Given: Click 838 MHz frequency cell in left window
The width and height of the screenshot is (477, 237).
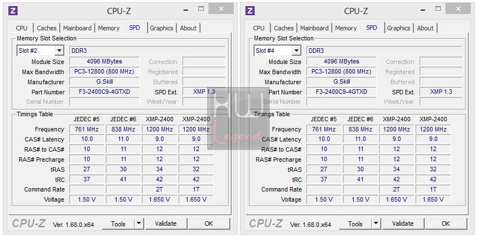Looking at the screenshot, I should (x=123, y=129).
